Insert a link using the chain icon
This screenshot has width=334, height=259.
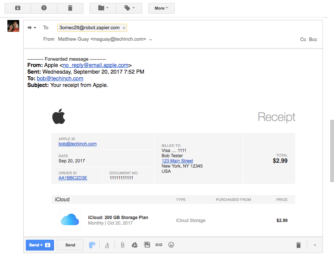(x=159, y=245)
